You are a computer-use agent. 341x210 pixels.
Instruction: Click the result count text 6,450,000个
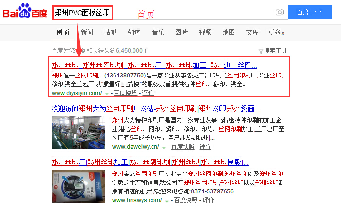pos(132,51)
